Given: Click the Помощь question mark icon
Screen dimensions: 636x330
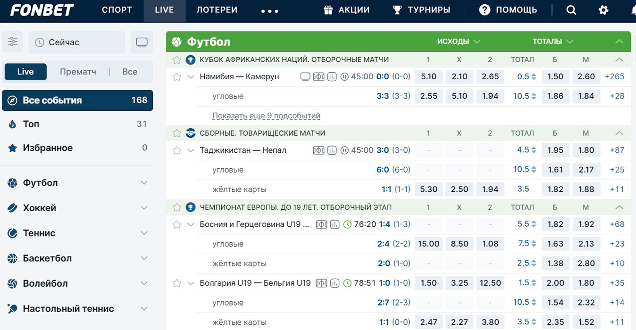Looking at the screenshot, I should [485, 10].
